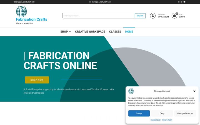
Task: Focus the Search products input field
Action: coord(99,16)
